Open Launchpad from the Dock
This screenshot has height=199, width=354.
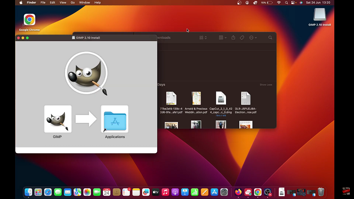tap(38, 192)
